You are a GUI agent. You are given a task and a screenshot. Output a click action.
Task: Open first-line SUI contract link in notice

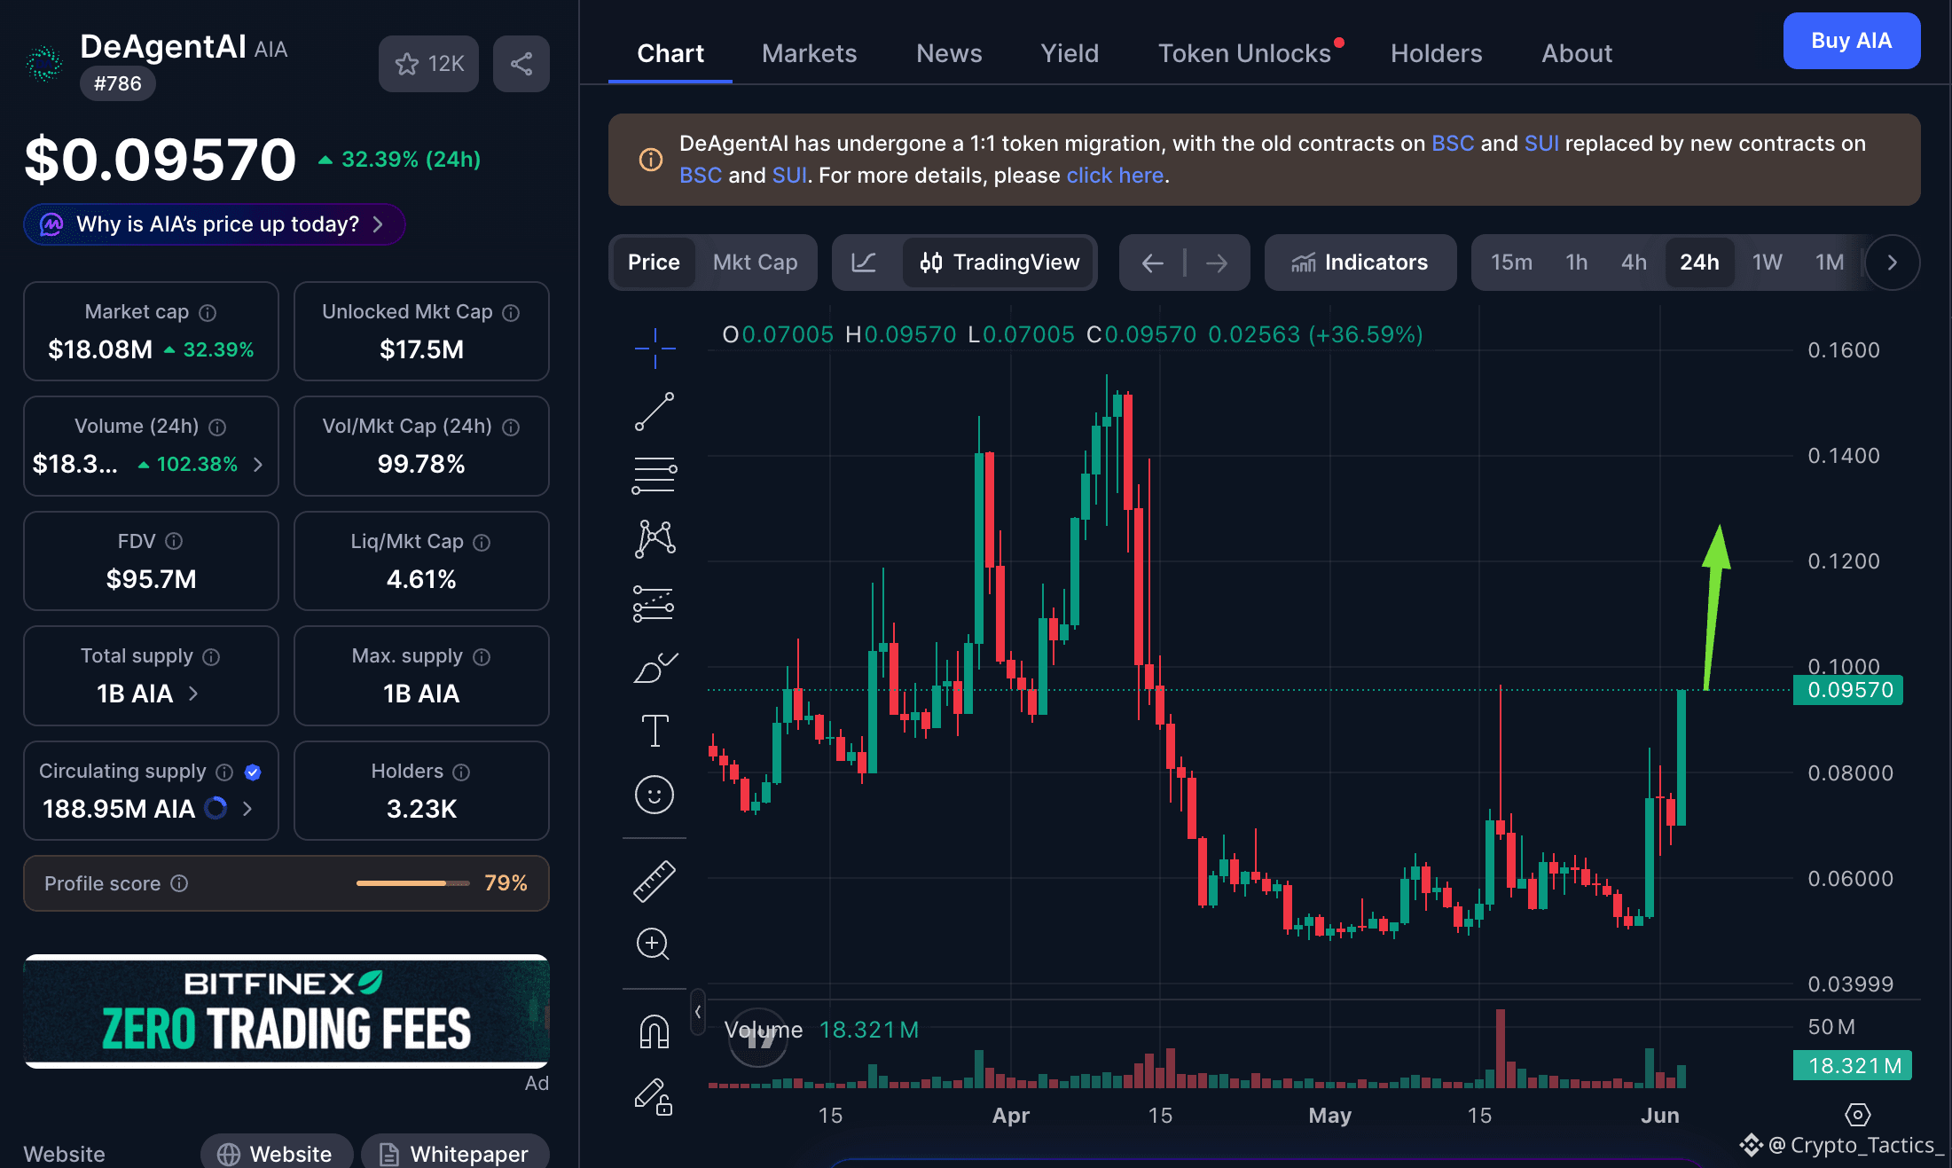tap(1541, 144)
